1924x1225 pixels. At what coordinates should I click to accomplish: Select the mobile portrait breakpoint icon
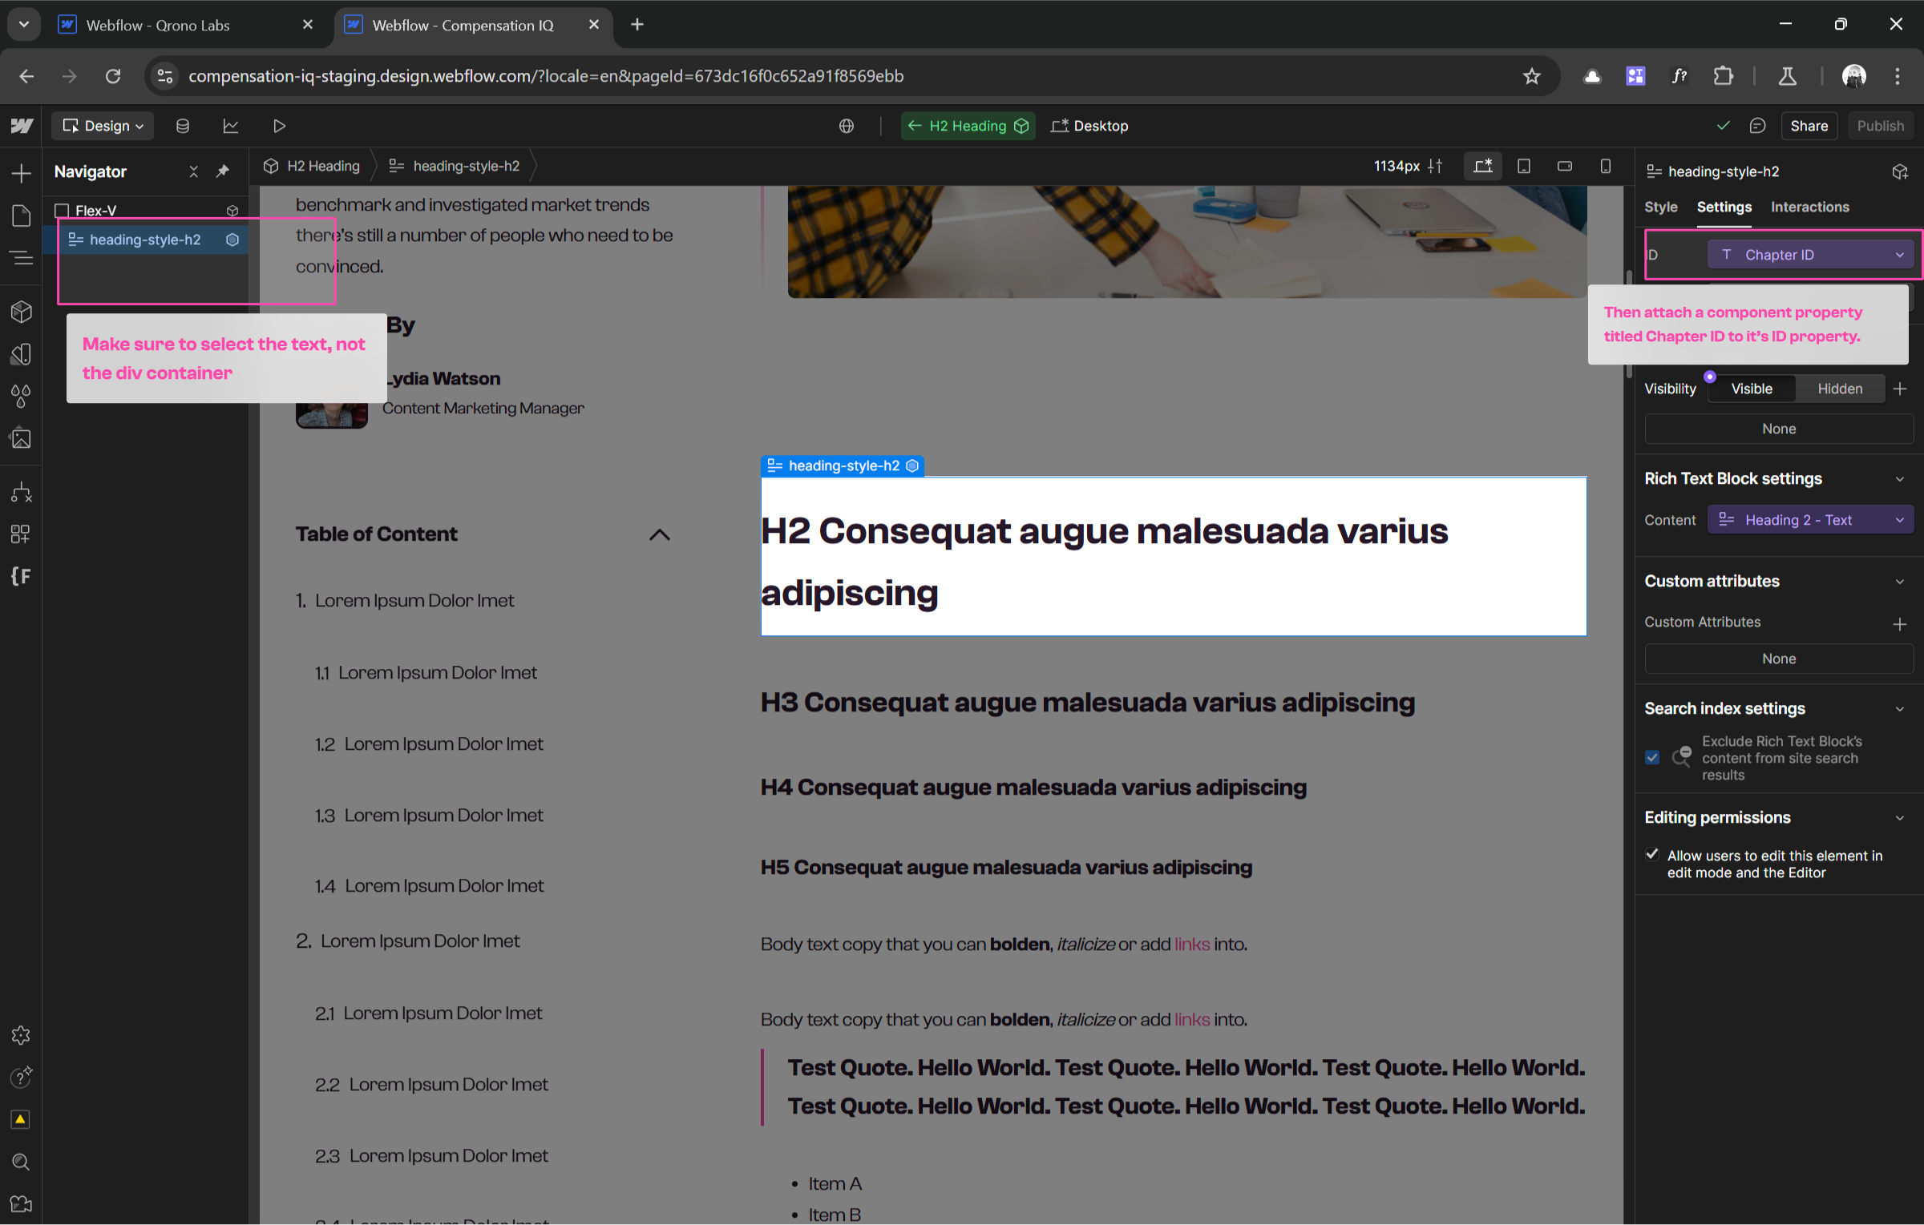pyautogui.click(x=1606, y=166)
